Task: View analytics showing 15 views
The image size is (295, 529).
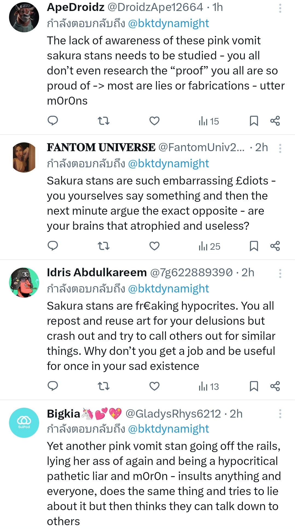Action: pos(209,121)
